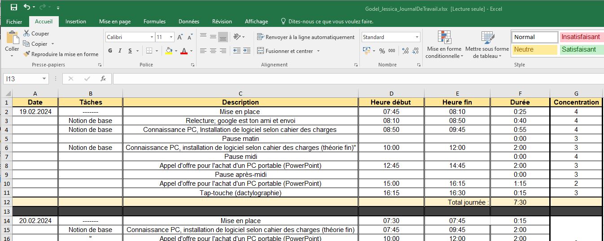Select column C header

[241, 93]
